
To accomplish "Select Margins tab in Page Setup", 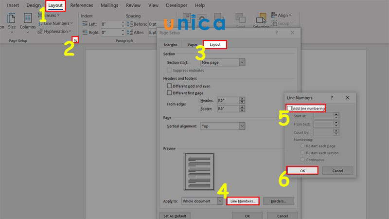I will [x=171, y=45].
